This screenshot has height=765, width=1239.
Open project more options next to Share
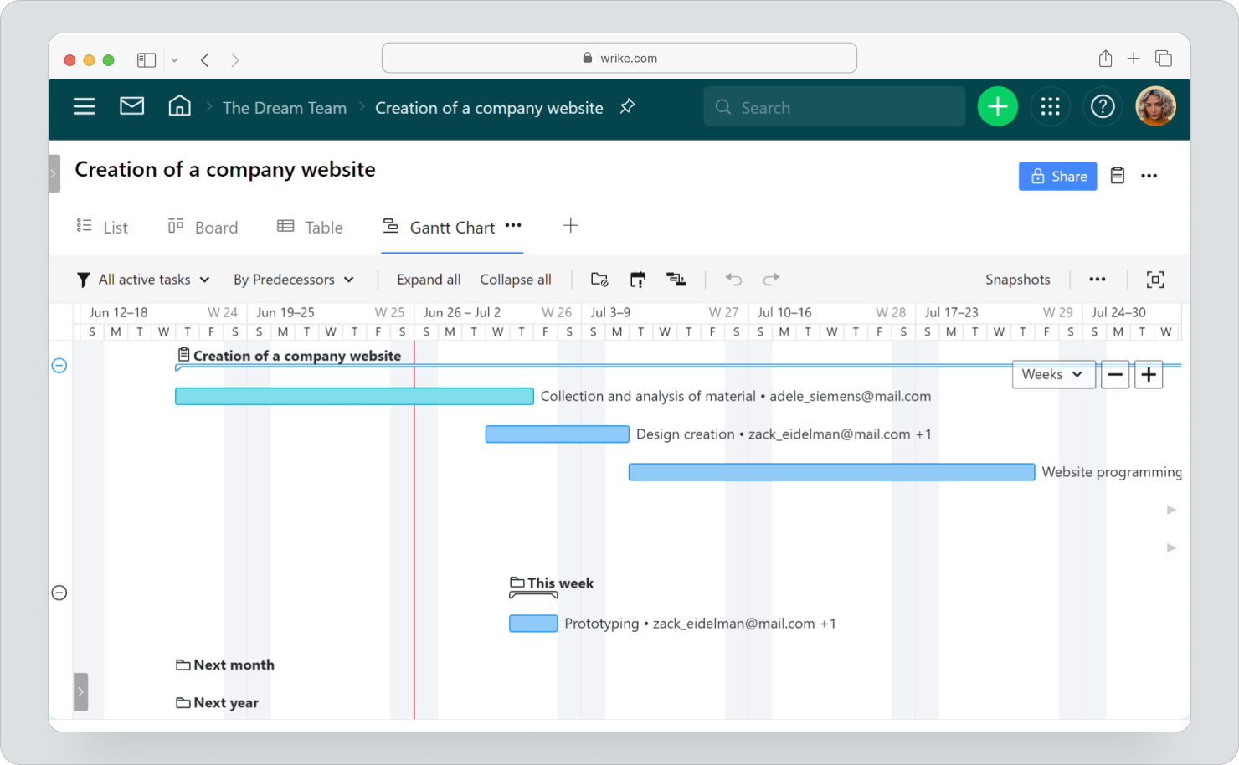(1149, 176)
